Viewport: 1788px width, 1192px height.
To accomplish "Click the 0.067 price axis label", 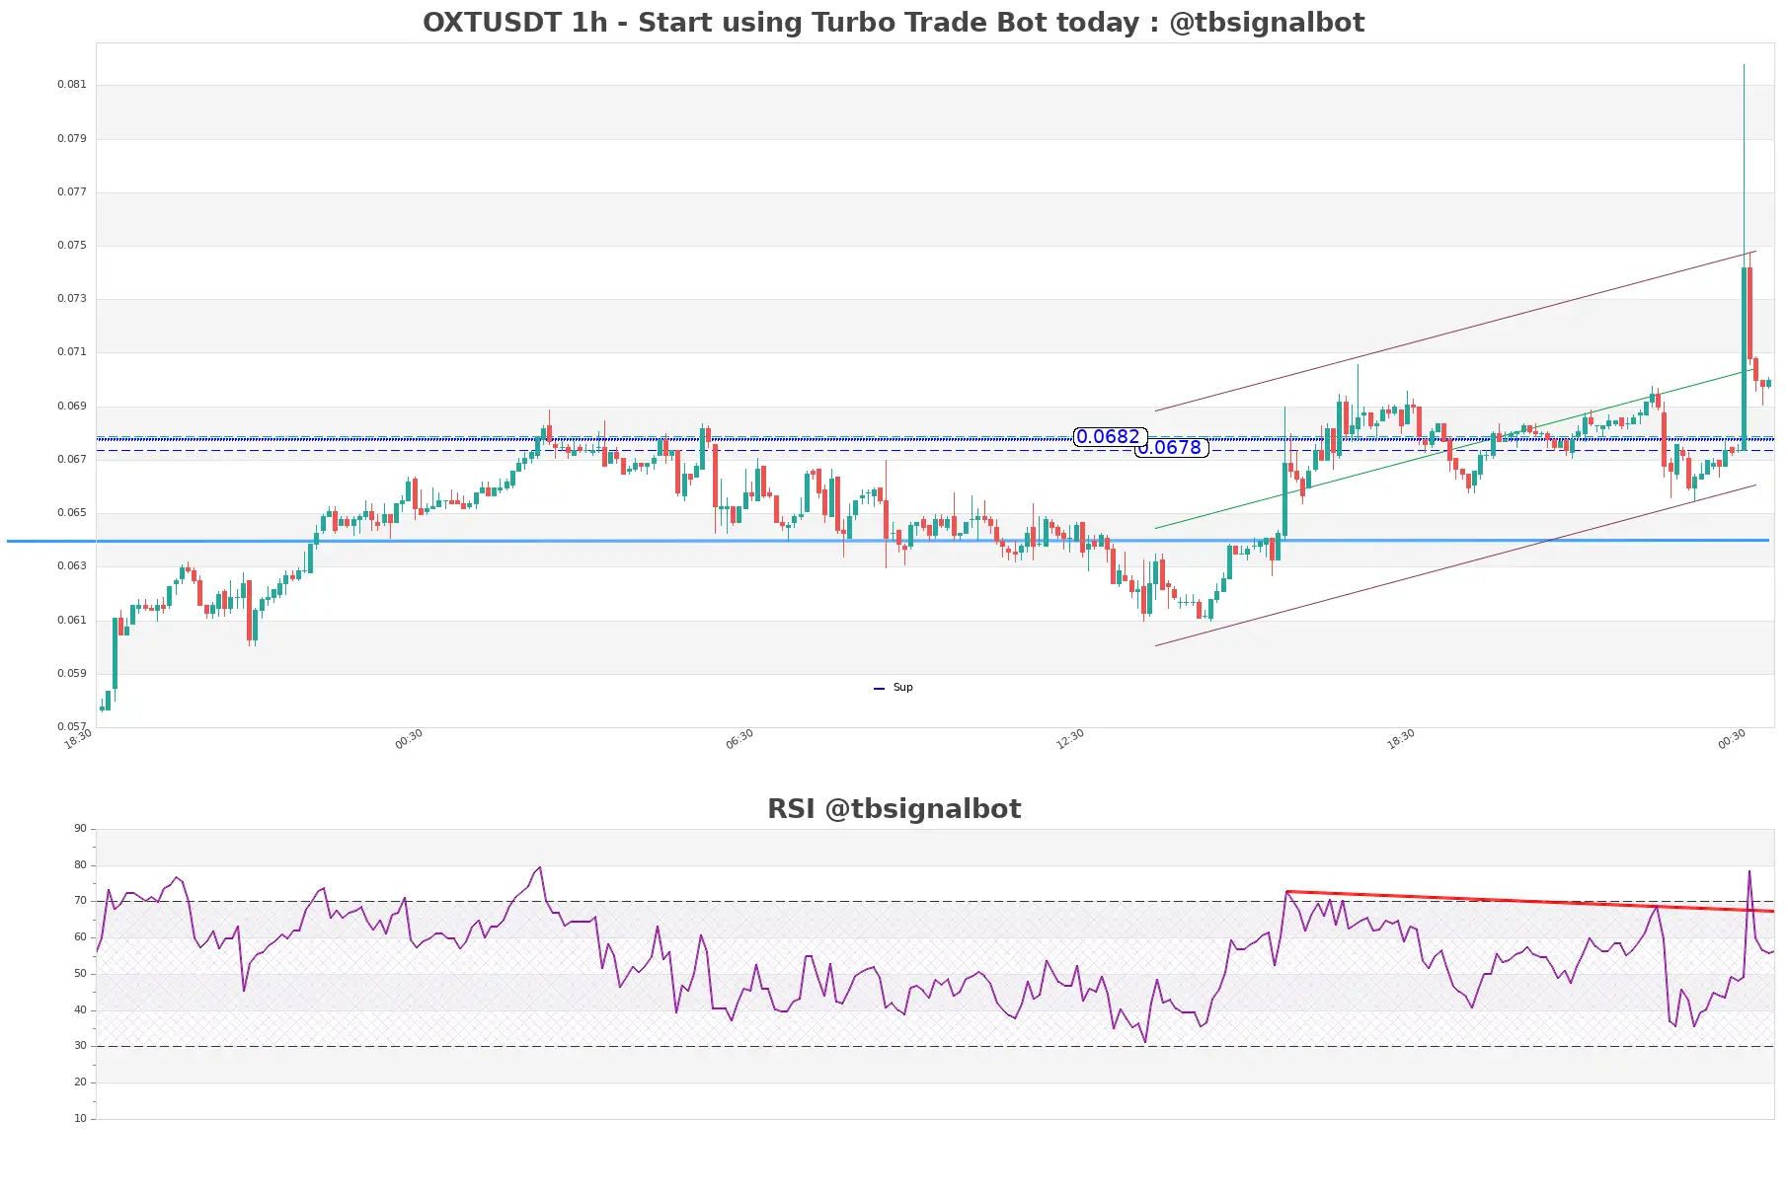I will pos(72,460).
